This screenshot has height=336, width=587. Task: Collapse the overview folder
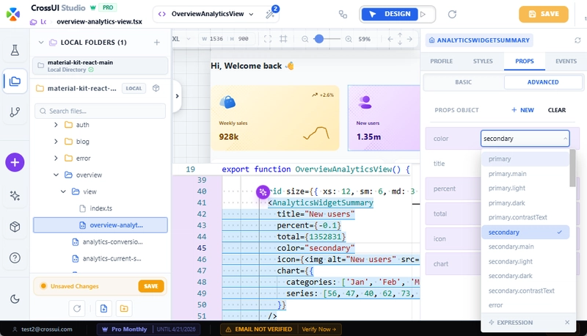click(x=56, y=175)
